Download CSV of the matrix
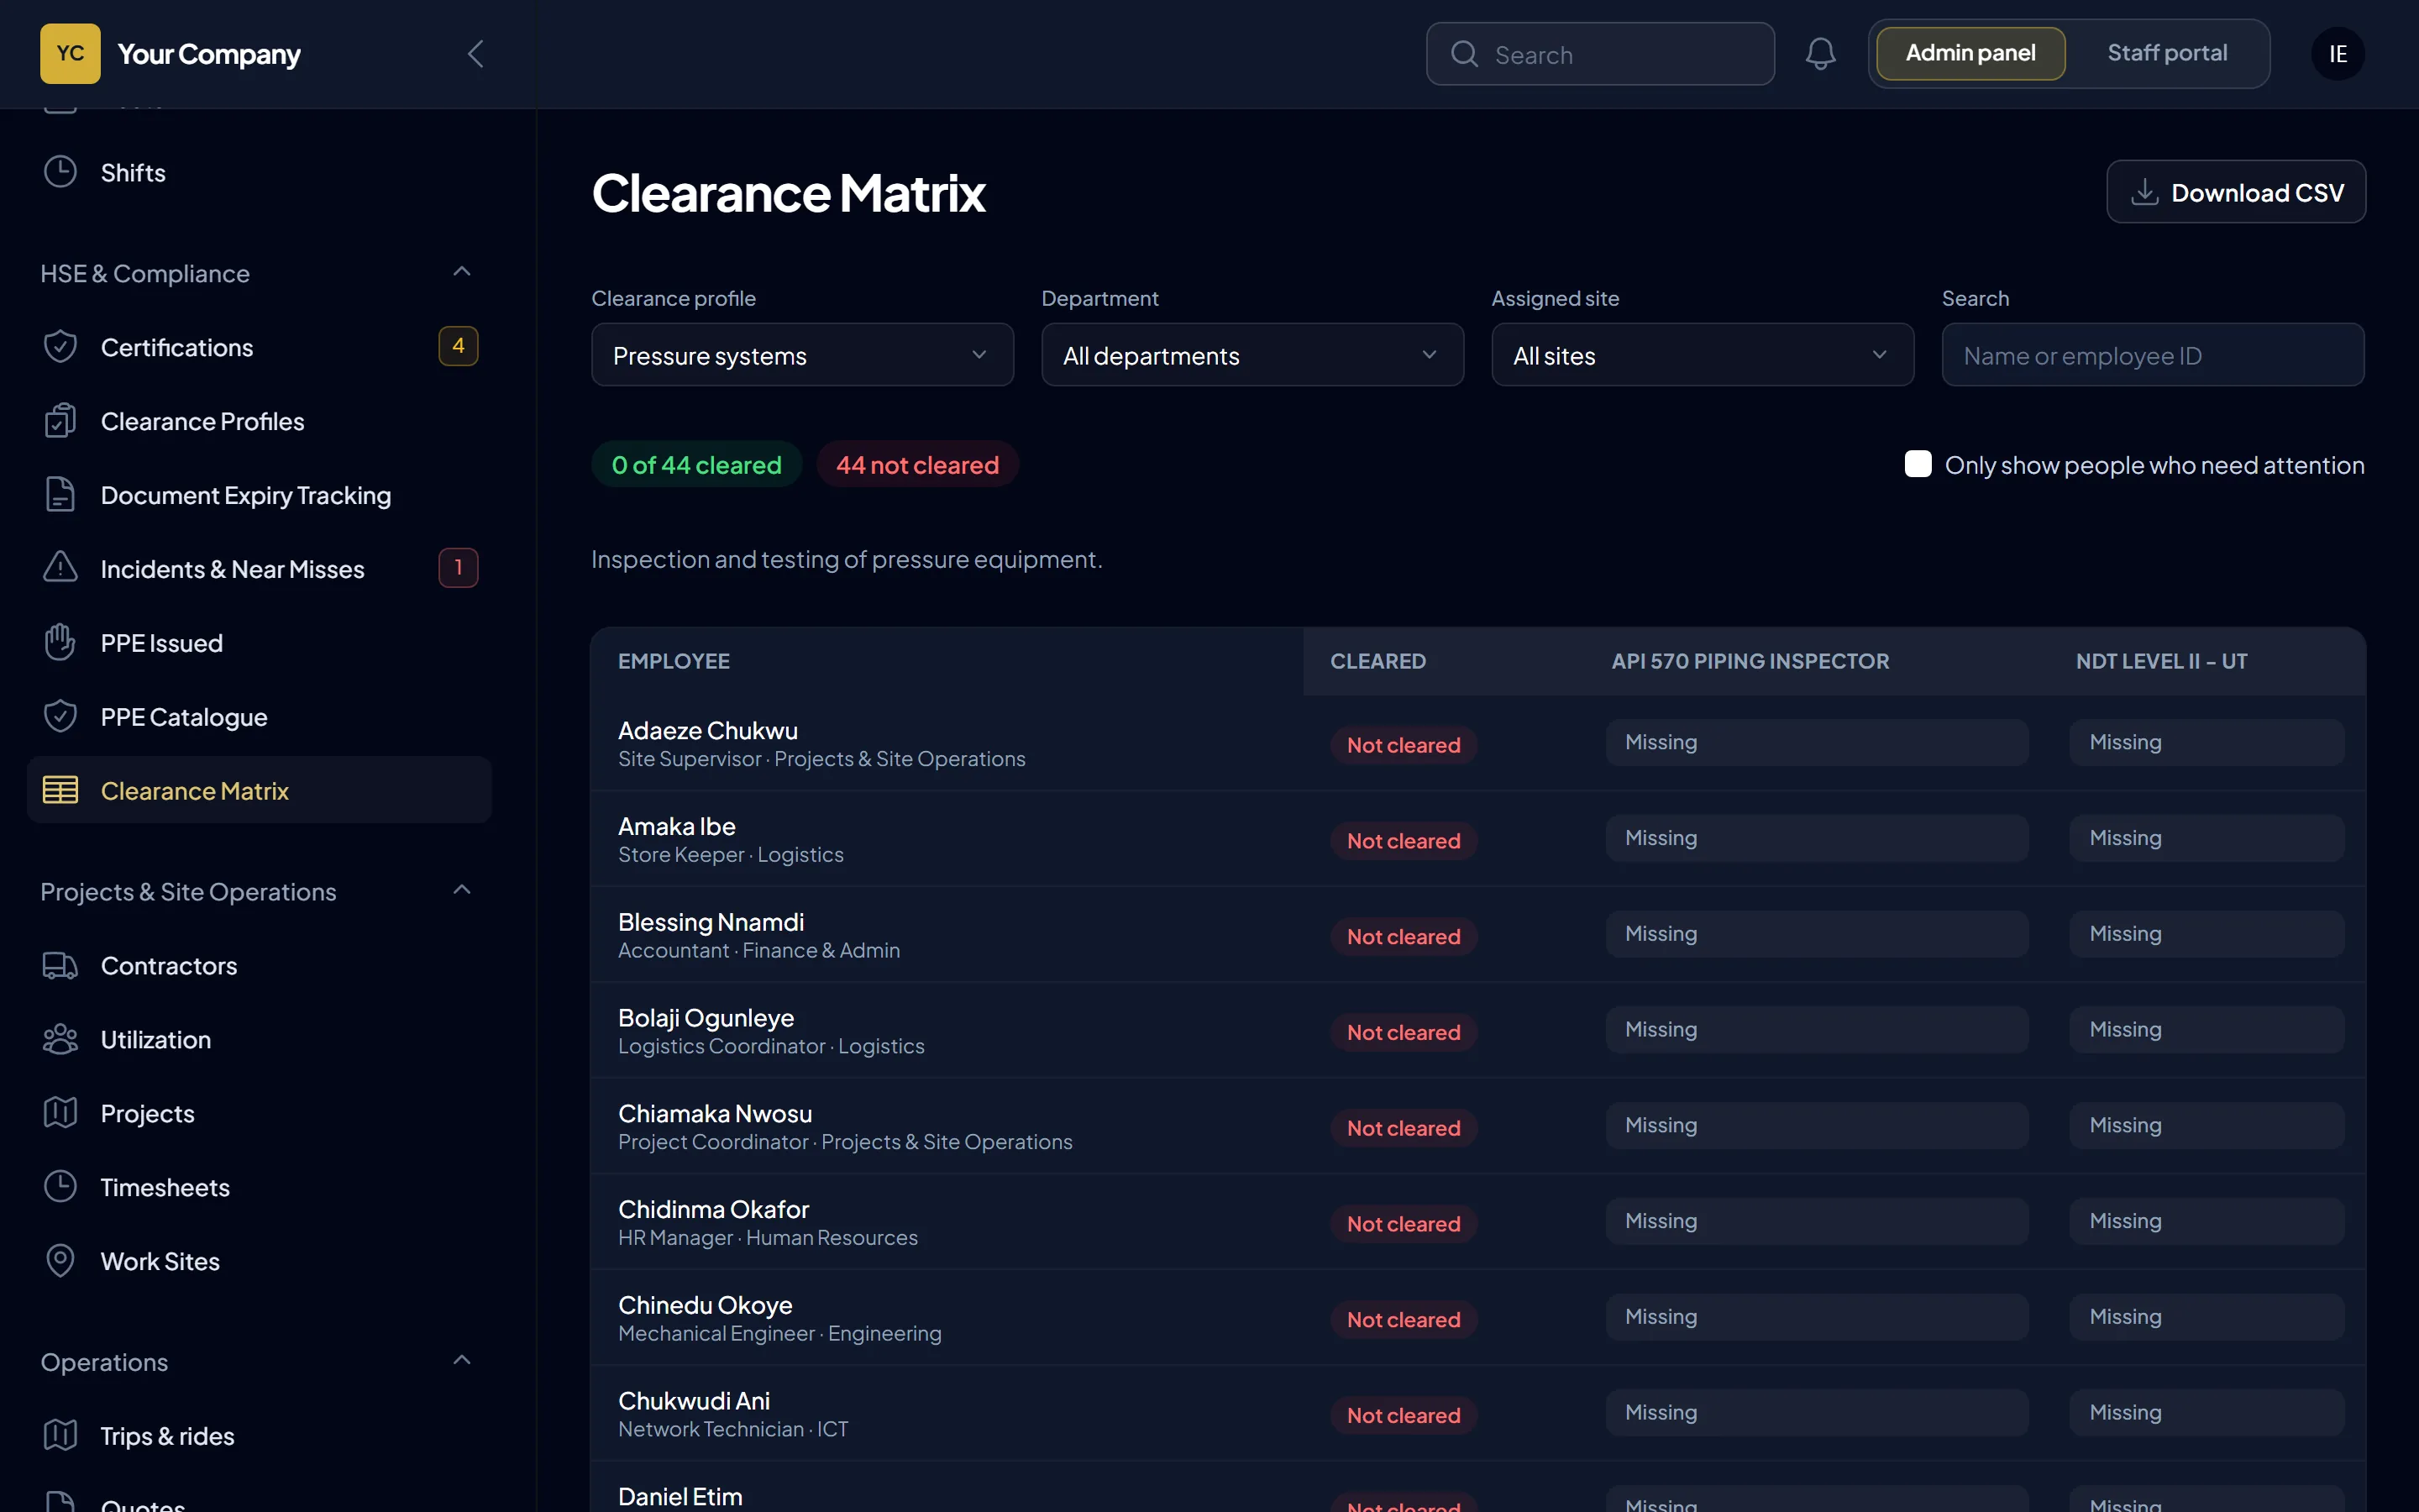2419x1512 pixels. [2236, 192]
